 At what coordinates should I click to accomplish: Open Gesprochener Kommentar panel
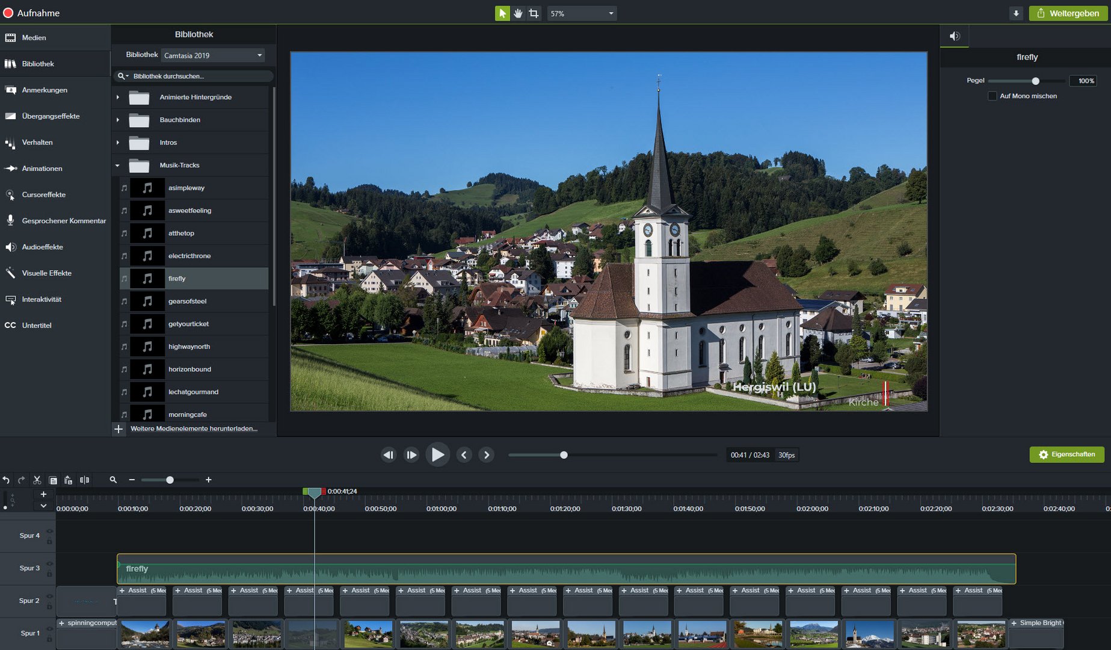point(55,221)
